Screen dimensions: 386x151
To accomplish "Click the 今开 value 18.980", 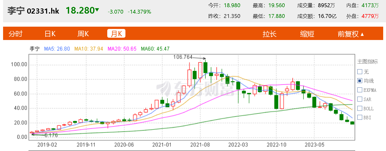I will click(x=232, y=5).
